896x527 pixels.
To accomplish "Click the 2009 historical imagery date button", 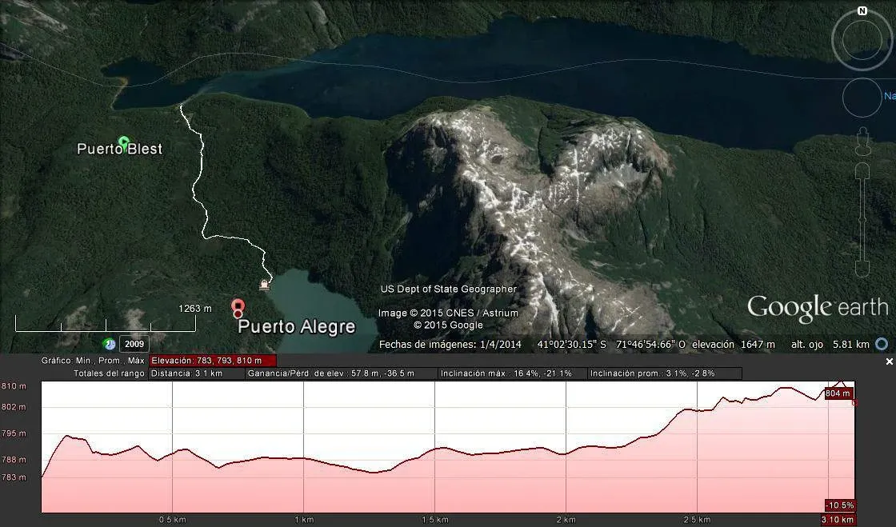I will (134, 345).
